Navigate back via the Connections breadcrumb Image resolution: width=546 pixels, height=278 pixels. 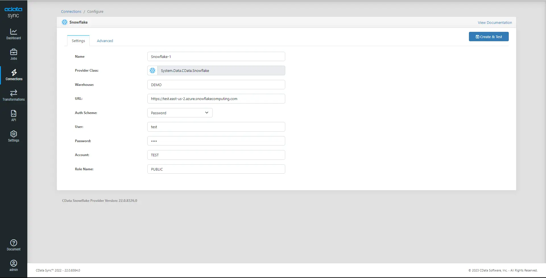click(x=71, y=11)
